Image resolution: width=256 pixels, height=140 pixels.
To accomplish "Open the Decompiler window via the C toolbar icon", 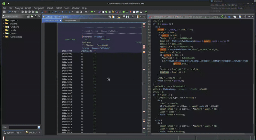I will pos(116,12).
